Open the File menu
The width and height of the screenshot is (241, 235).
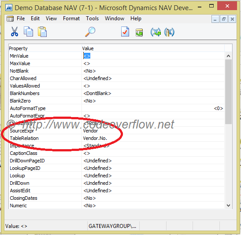point(21,18)
